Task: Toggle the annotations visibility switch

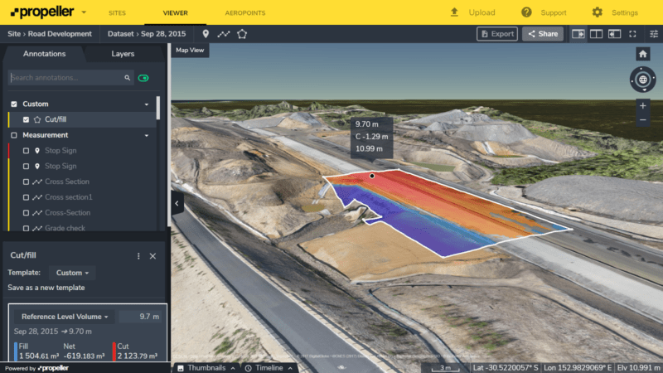Action: [x=143, y=78]
